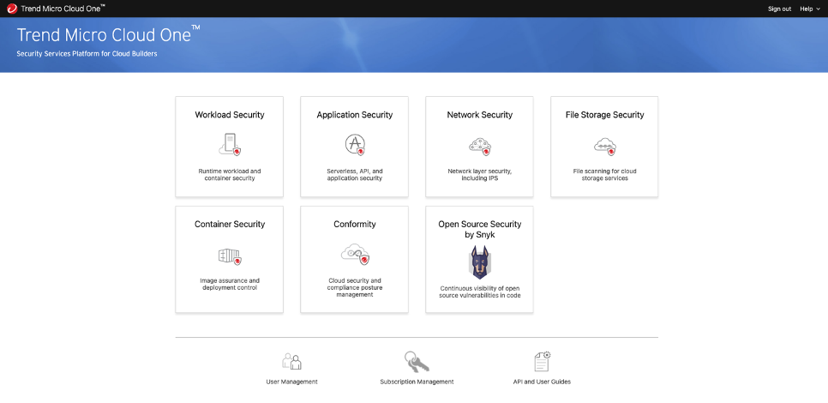Image resolution: width=828 pixels, height=403 pixels.
Task: Click 'File scanning for cloud storage services' text
Action: [x=605, y=175]
